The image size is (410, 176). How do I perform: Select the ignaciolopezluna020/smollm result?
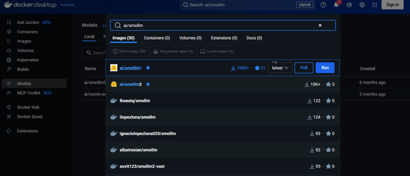pos(223,134)
